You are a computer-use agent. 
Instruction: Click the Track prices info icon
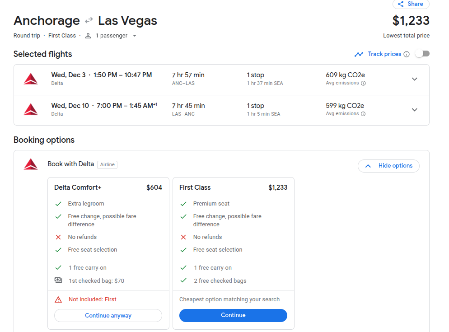(x=407, y=54)
